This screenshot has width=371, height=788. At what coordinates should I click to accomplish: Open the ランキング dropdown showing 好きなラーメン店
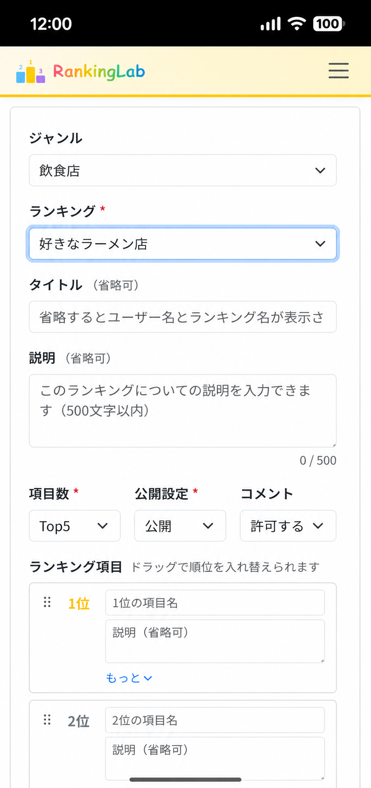coord(183,244)
